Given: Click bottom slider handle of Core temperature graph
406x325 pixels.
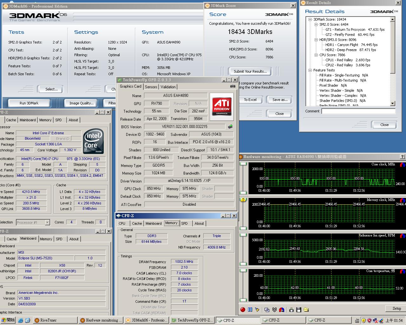Looking at the screenshot, I should [244, 300].
